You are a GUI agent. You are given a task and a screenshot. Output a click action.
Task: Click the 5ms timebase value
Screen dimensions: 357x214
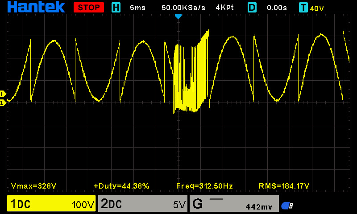pyautogui.click(x=137, y=8)
